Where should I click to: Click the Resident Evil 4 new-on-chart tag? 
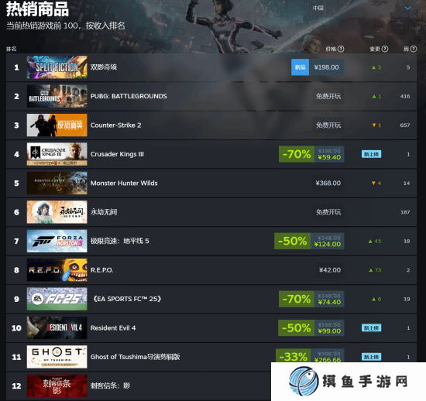click(x=371, y=328)
